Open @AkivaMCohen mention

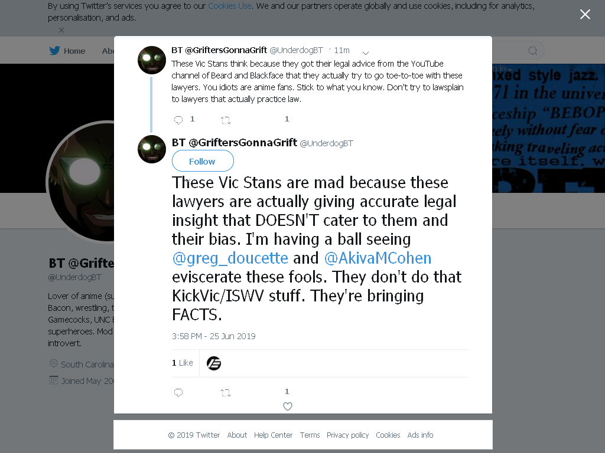click(x=378, y=258)
